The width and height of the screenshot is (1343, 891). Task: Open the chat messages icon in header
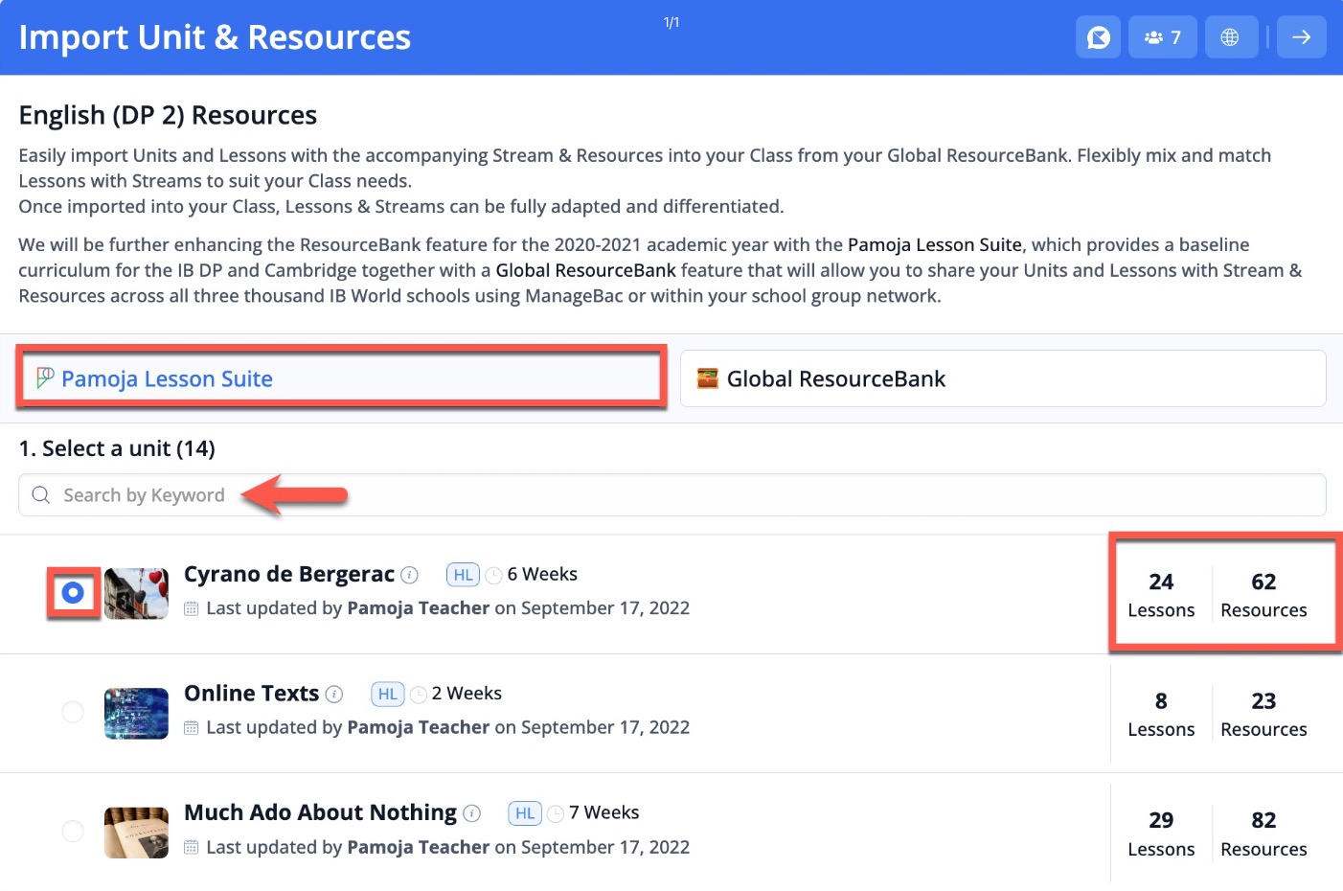click(x=1098, y=37)
